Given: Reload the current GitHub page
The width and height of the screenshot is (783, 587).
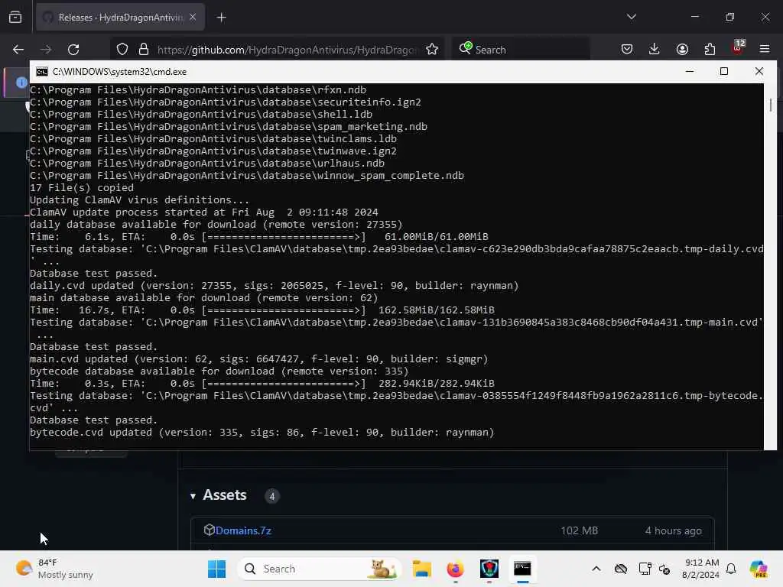Looking at the screenshot, I should [x=73, y=50].
